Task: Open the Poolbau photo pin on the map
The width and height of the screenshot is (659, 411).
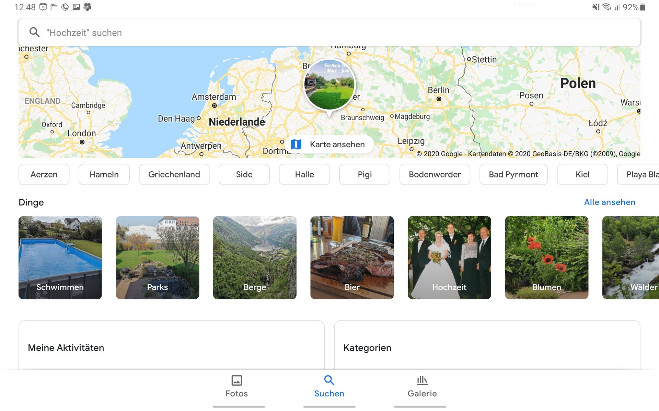Action: pos(329,85)
